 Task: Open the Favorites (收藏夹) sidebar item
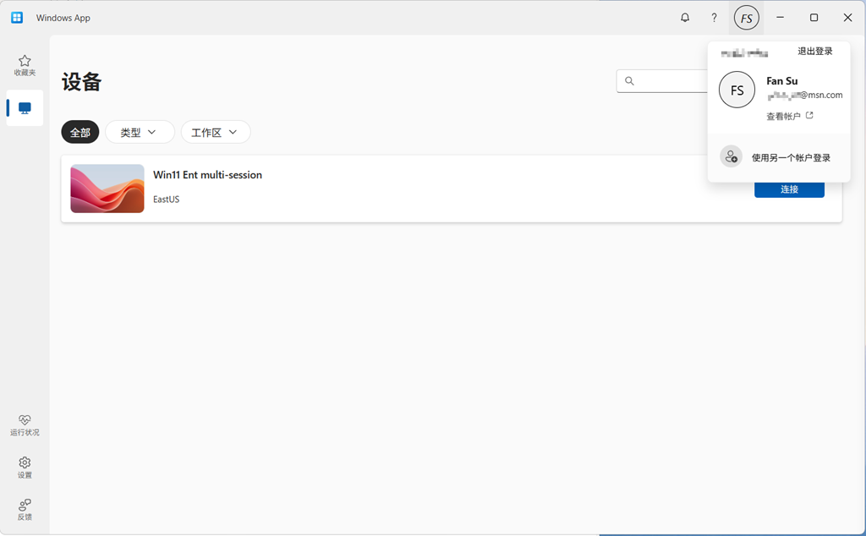[25, 65]
